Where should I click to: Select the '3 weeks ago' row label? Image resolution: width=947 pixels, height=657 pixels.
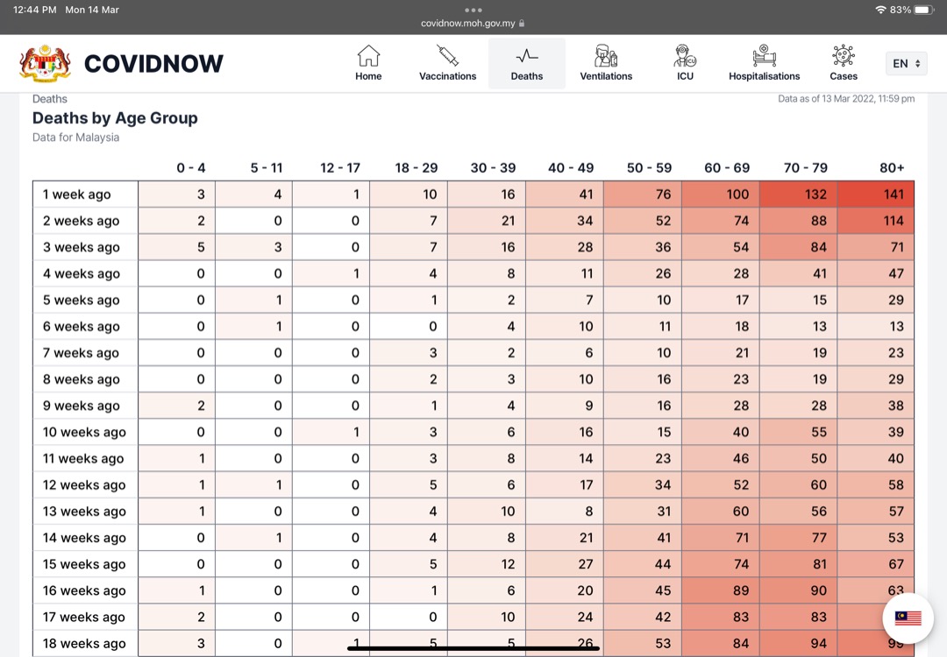click(x=81, y=247)
